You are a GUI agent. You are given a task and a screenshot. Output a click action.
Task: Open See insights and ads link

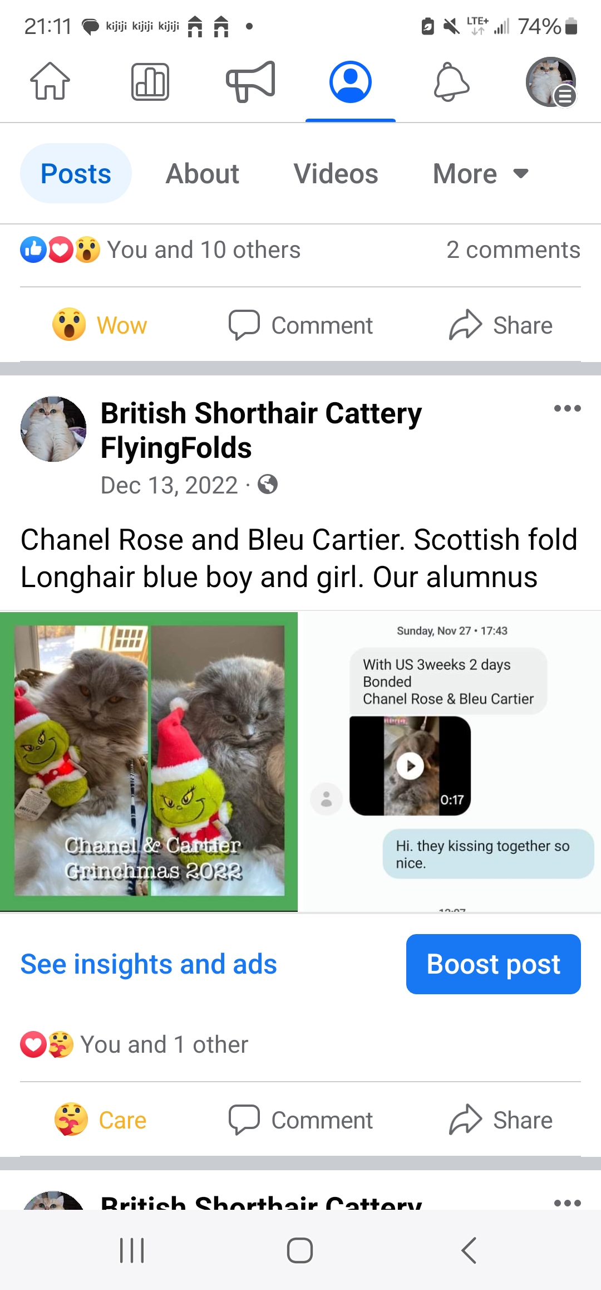pyautogui.click(x=149, y=964)
